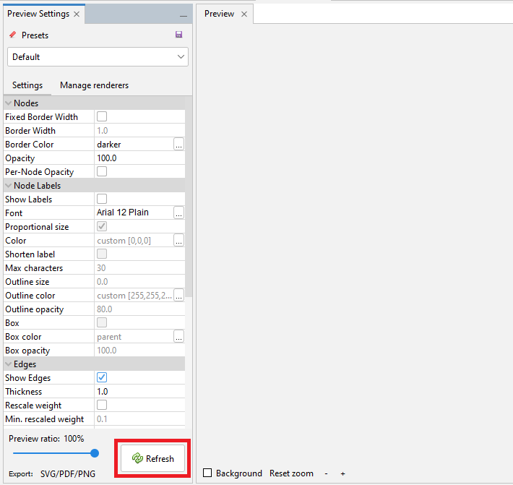
Task: Open Font chooser ellipsis button
Action: (x=178, y=213)
